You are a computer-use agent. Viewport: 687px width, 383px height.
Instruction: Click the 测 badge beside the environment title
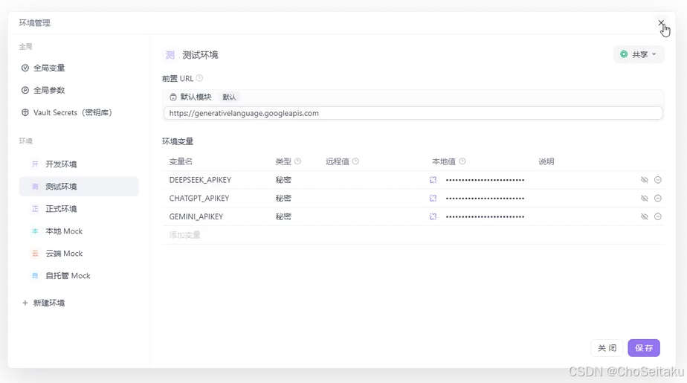coord(170,55)
